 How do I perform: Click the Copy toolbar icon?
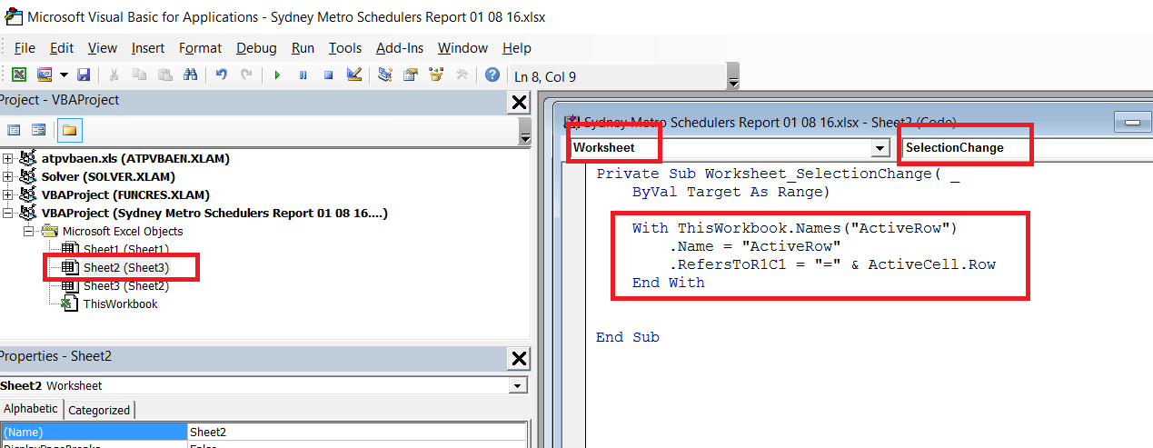pyautogui.click(x=139, y=75)
